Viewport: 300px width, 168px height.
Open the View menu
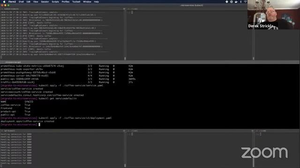coord(36,2)
